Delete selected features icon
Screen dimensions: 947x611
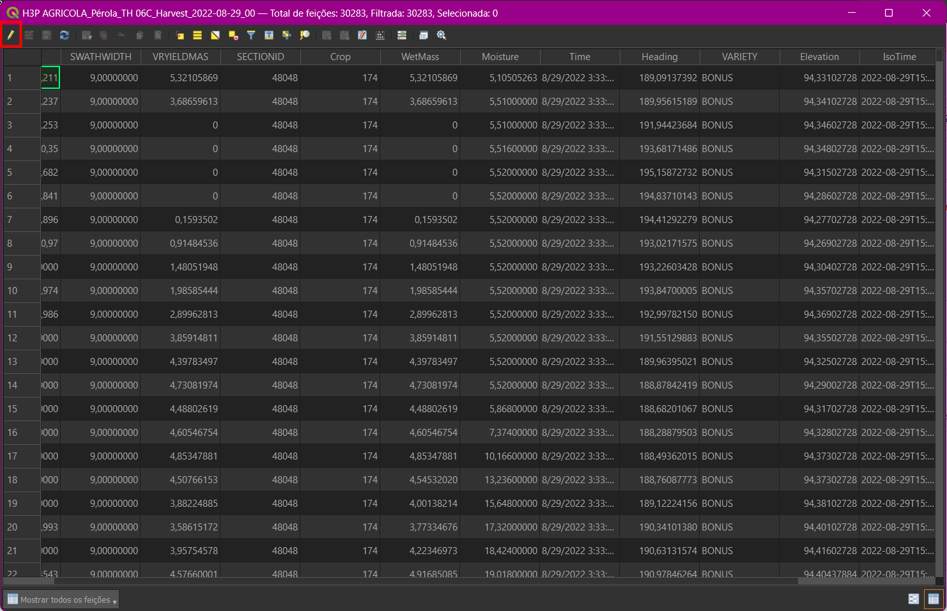tap(104, 35)
